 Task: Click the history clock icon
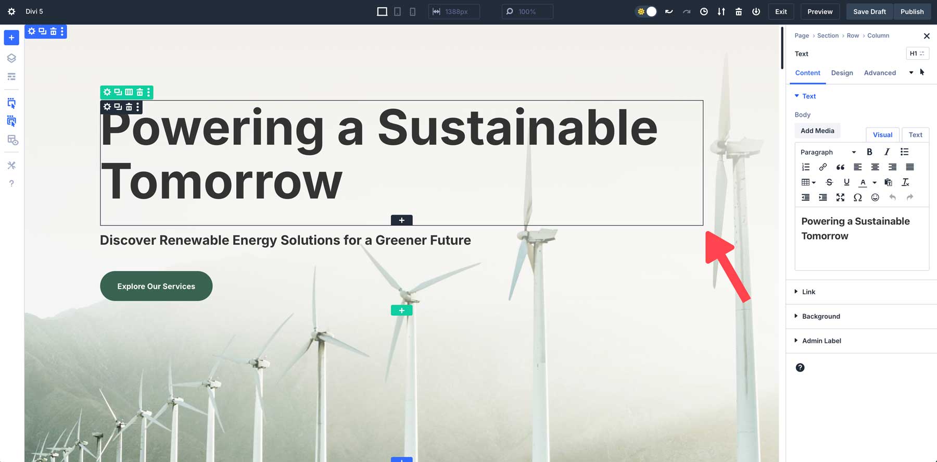pos(704,11)
